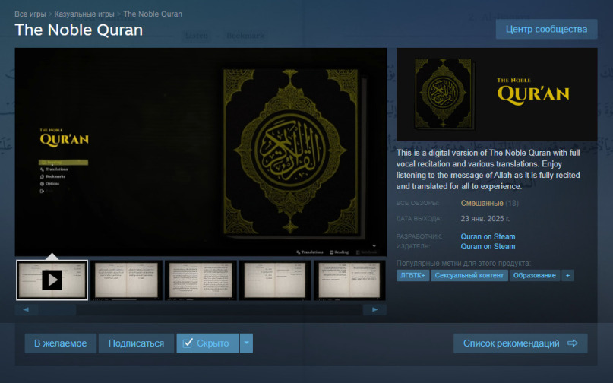Viewport: 613px width, 383px height.
Task: Click the Translations item in the preview menu
Action: click(x=54, y=169)
